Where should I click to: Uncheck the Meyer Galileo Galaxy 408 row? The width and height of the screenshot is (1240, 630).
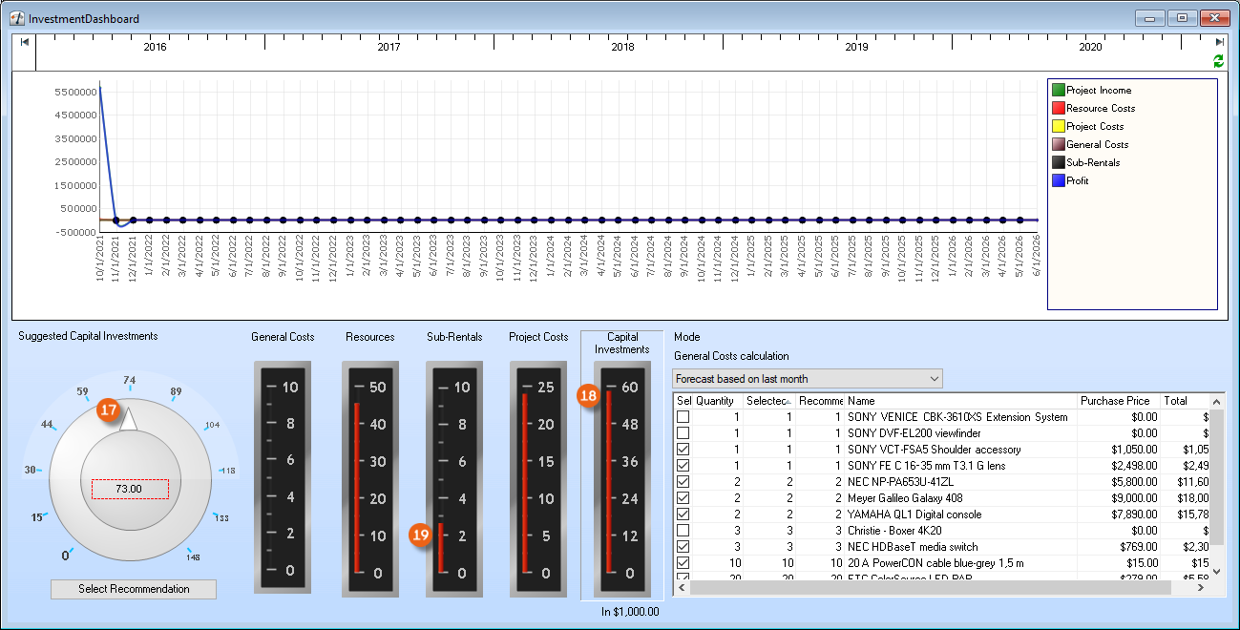(x=683, y=497)
